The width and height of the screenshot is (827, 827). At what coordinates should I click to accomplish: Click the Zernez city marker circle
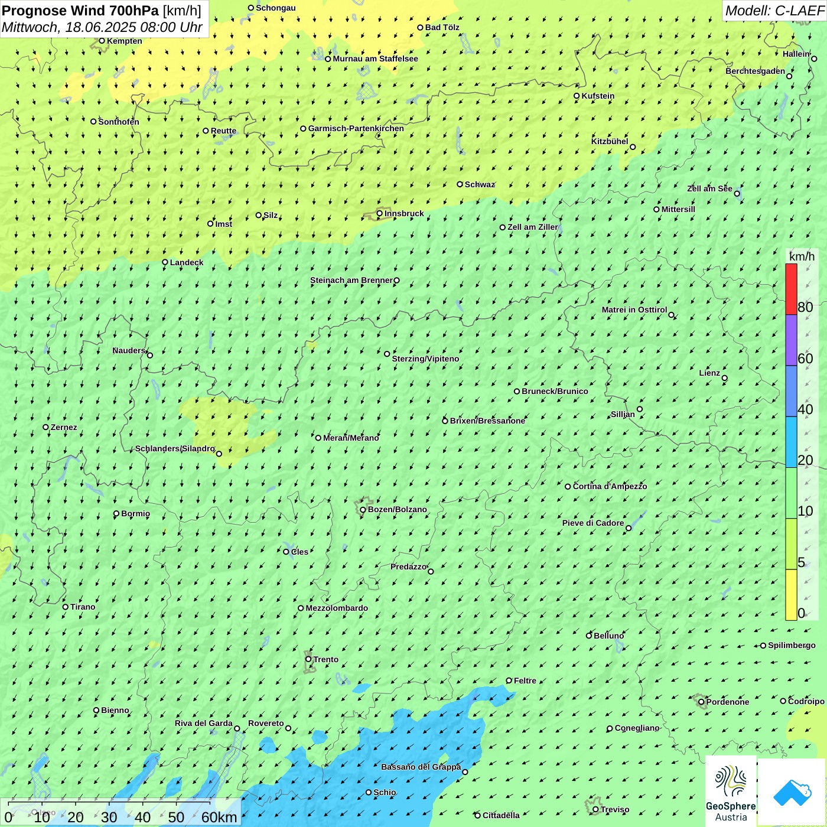click(45, 427)
